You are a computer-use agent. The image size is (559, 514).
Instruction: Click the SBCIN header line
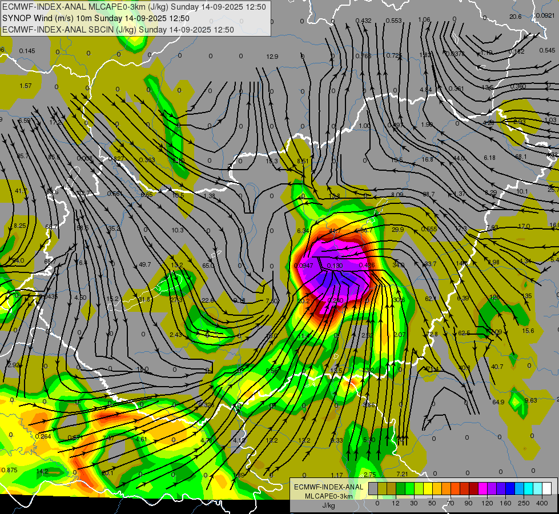tap(118, 30)
